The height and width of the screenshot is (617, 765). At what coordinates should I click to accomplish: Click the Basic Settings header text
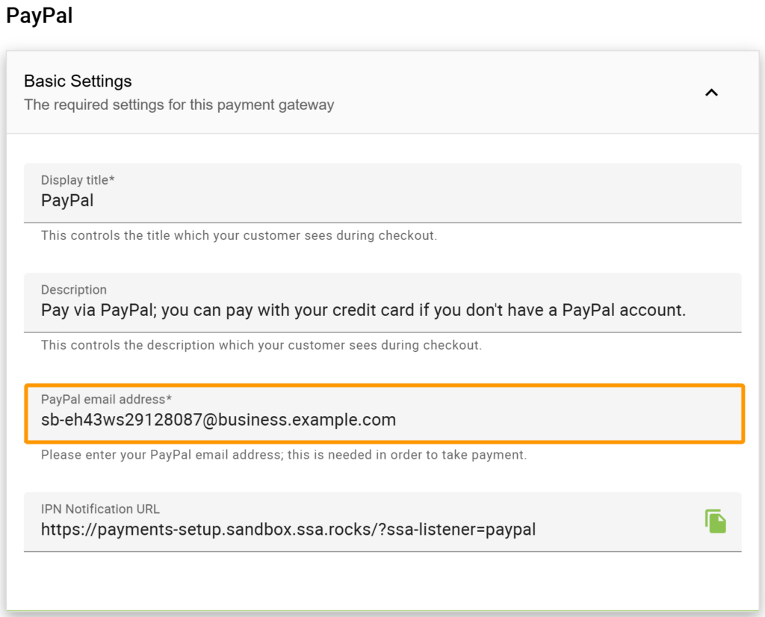click(x=77, y=81)
